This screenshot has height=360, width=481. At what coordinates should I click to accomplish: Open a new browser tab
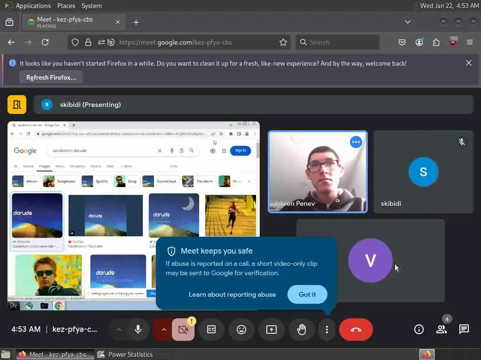point(136,22)
